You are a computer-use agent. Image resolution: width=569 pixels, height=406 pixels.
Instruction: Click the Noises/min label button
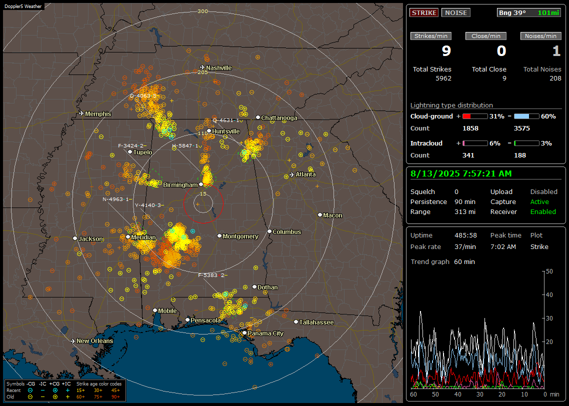pyautogui.click(x=540, y=36)
